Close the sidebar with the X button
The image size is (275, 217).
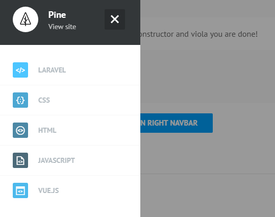115,19
